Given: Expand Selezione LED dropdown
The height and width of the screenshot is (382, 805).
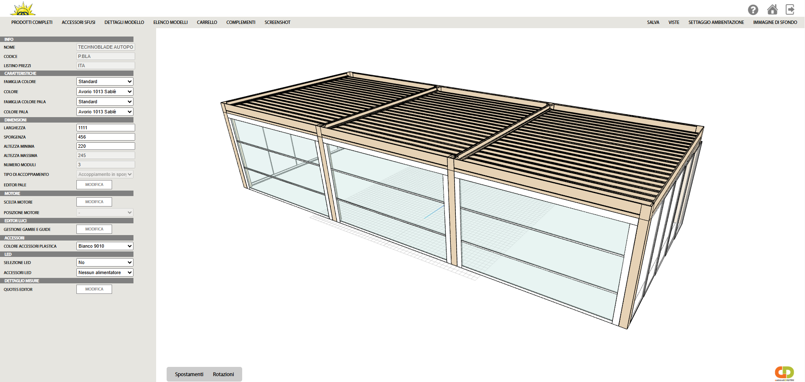Looking at the screenshot, I should (x=105, y=262).
